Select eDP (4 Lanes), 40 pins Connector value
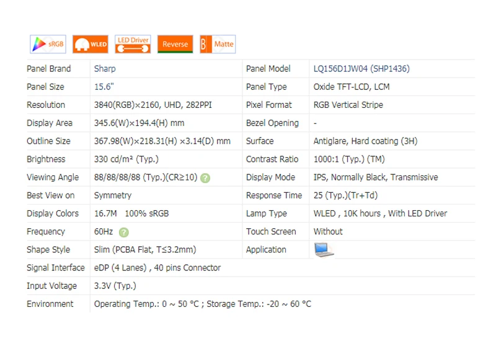 [157, 268]
